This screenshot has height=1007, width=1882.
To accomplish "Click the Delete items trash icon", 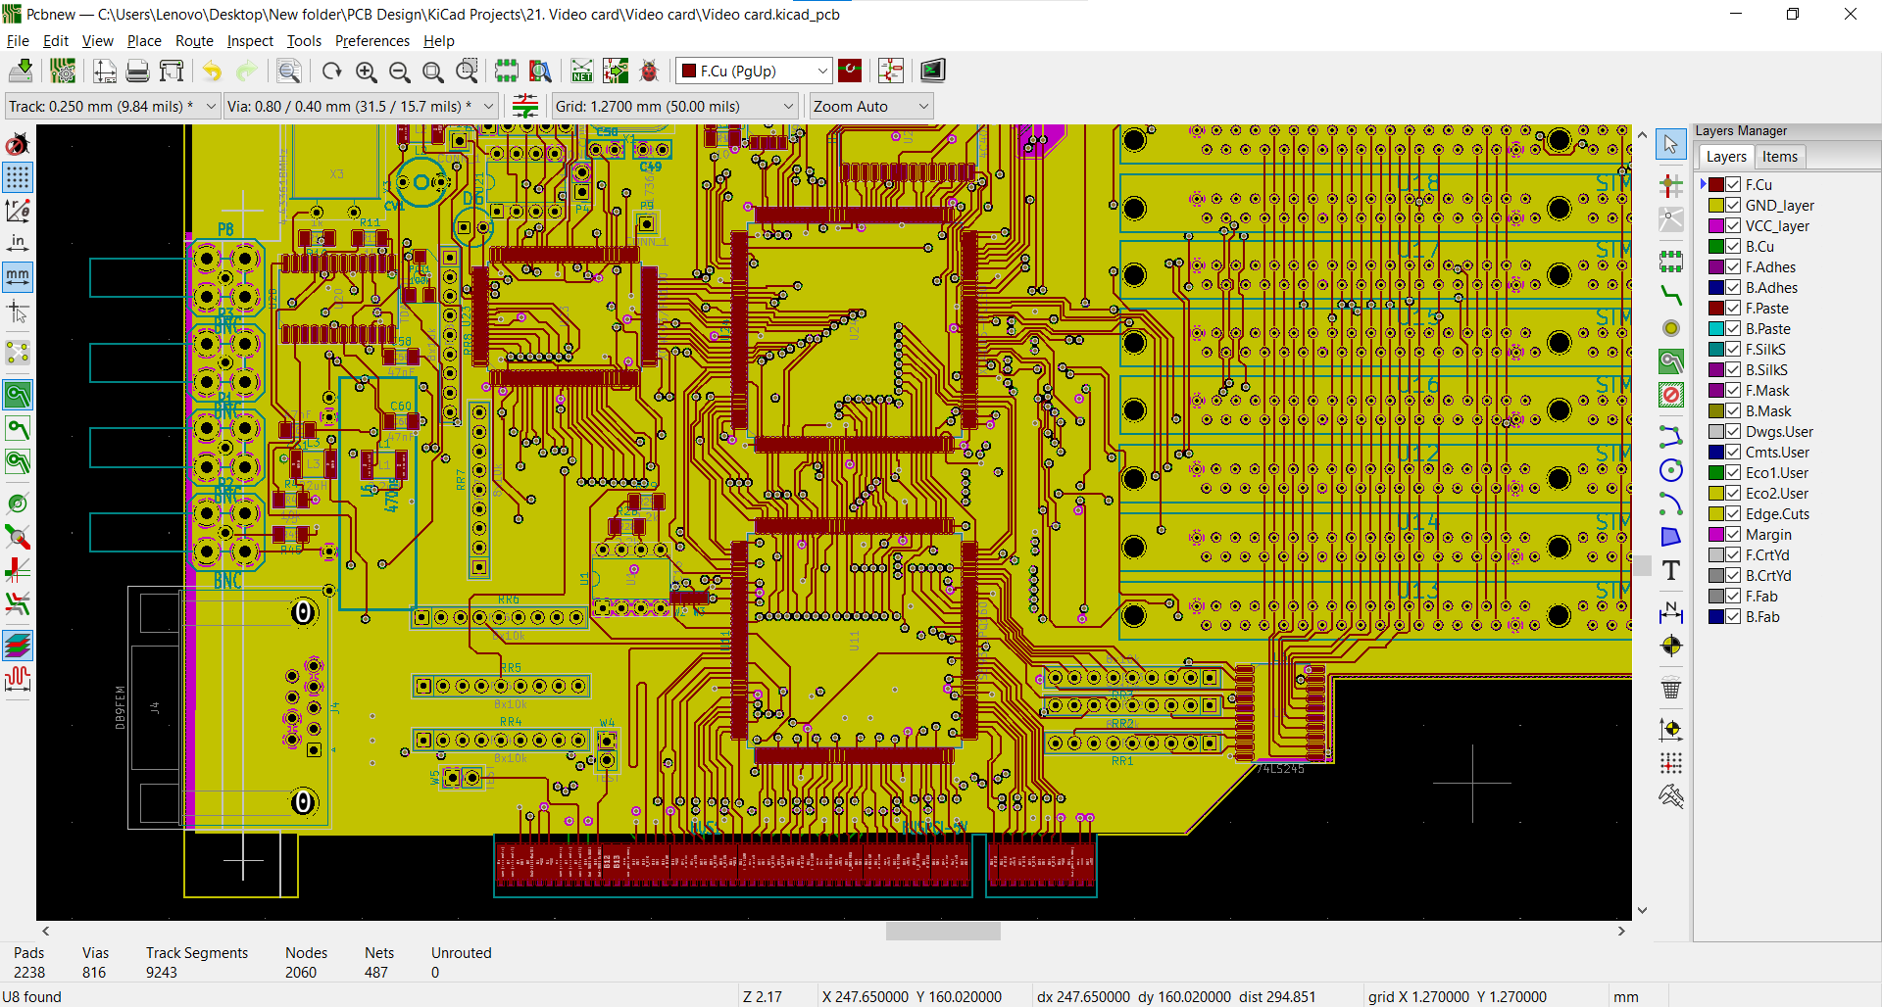I will [x=1671, y=688].
